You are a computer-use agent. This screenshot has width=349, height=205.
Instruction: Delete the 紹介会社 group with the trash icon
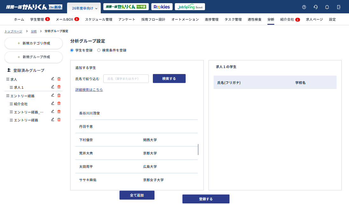pyautogui.click(x=59, y=103)
